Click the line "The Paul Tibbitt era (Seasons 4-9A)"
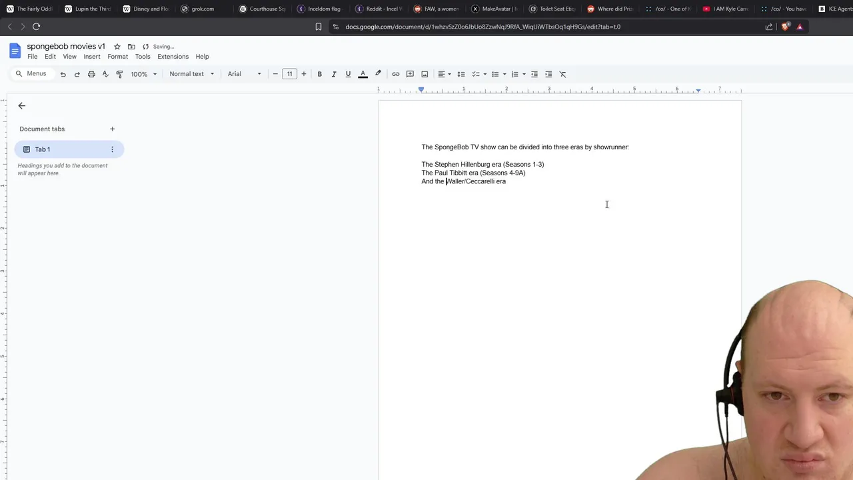 click(x=473, y=173)
